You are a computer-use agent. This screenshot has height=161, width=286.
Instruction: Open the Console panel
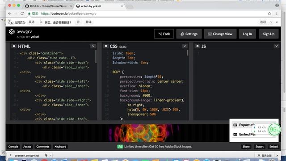(13, 147)
